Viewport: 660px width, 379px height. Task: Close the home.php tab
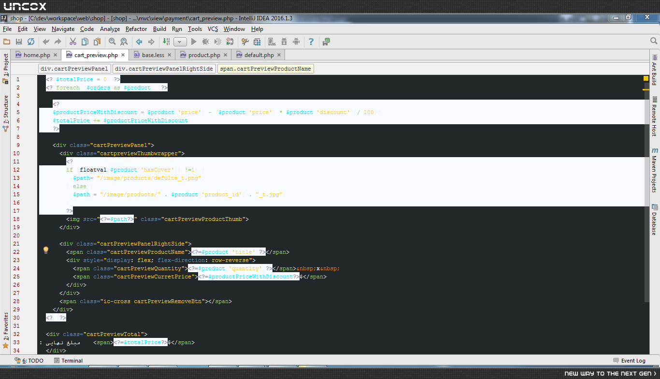click(x=55, y=55)
